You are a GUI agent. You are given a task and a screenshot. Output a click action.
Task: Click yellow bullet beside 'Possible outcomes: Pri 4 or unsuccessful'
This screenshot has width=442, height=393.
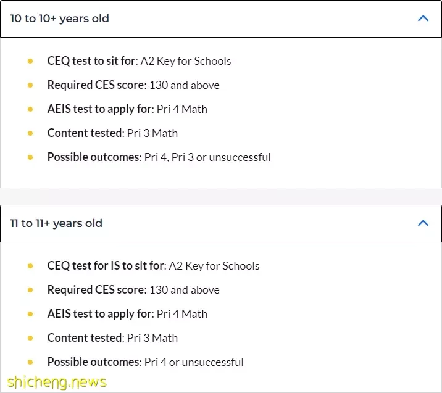[x=30, y=362]
